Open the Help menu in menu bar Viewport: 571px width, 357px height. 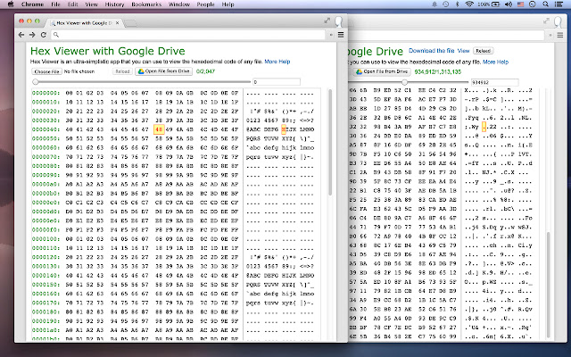point(228,4)
